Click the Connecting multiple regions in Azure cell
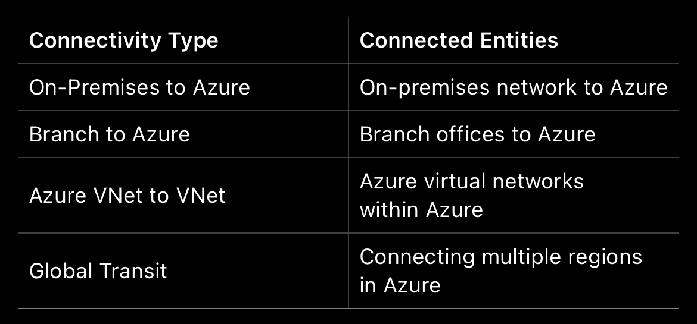The image size is (697, 324). pyautogui.click(x=500, y=271)
